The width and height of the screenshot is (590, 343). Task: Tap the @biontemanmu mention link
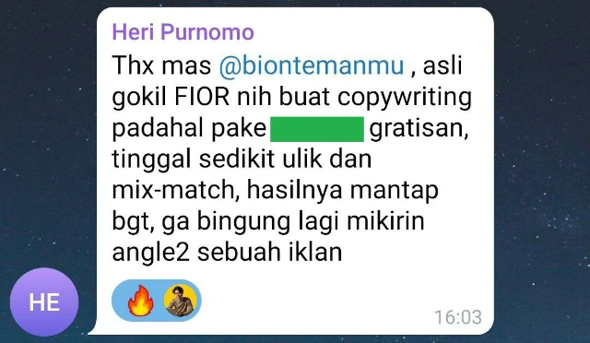click(312, 65)
